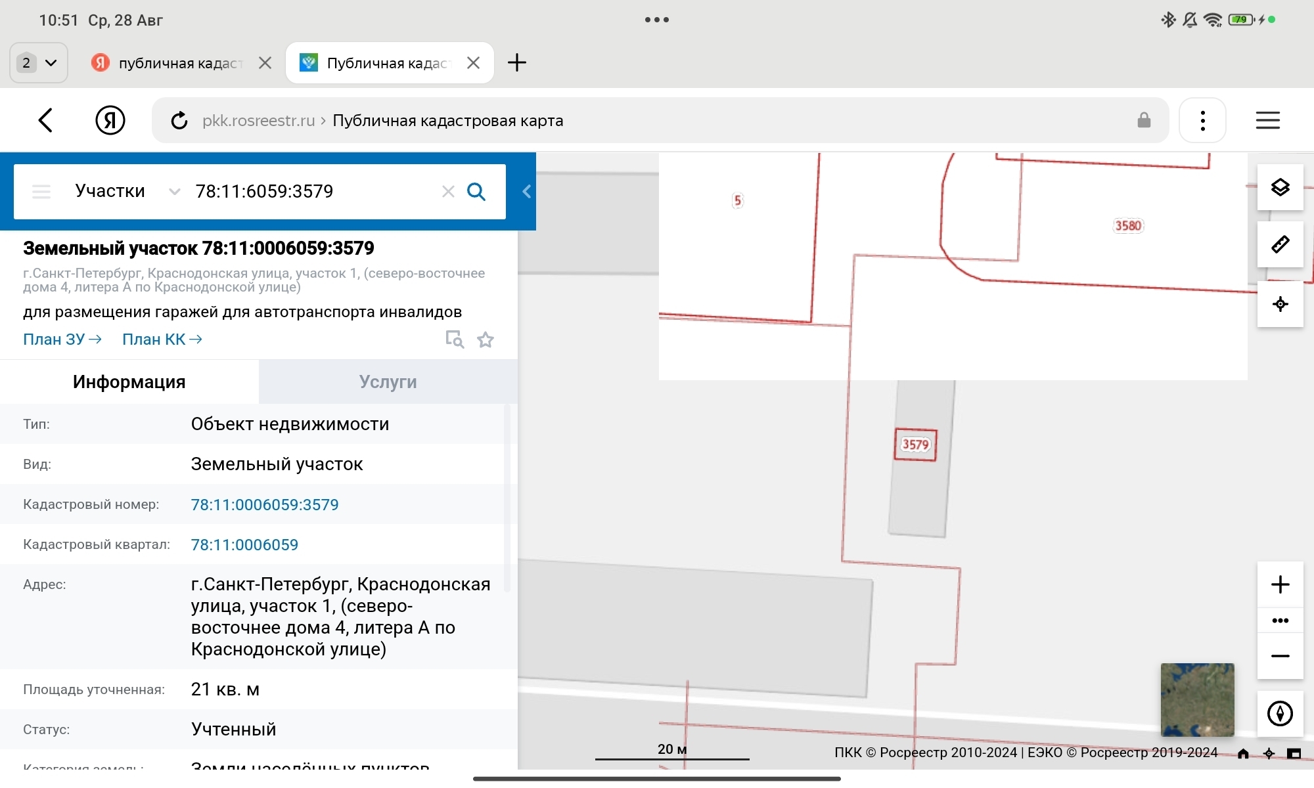Click the compass orientation icon

pyautogui.click(x=1280, y=713)
